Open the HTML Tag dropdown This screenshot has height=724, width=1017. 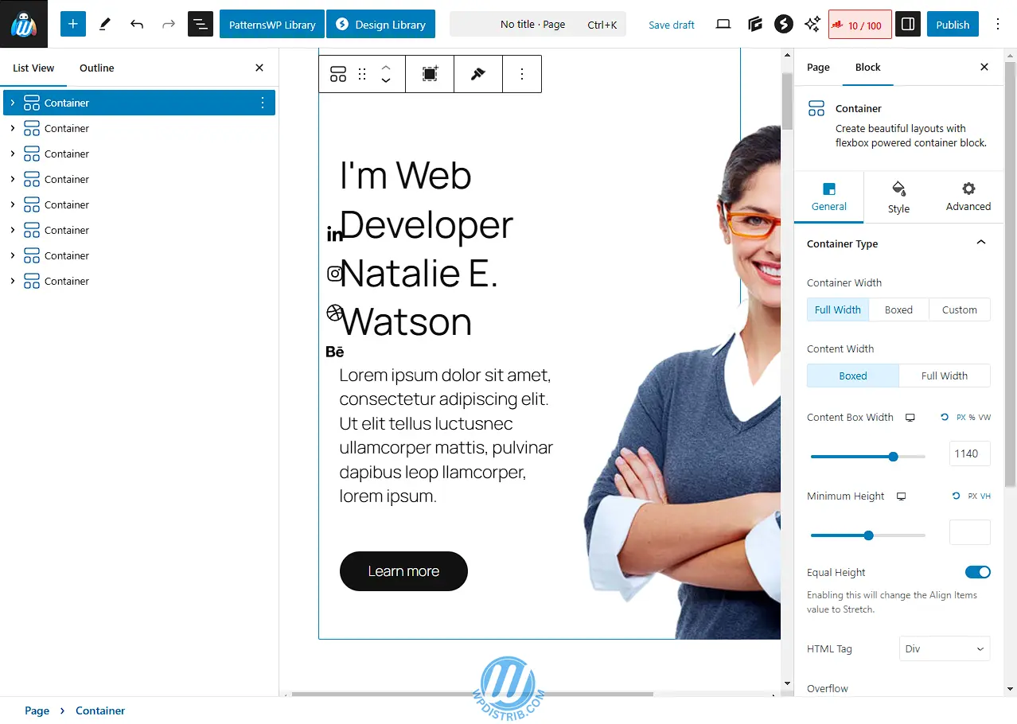(x=945, y=648)
